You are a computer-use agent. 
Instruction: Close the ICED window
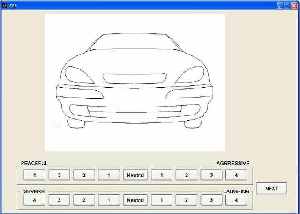click(x=294, y=6)
